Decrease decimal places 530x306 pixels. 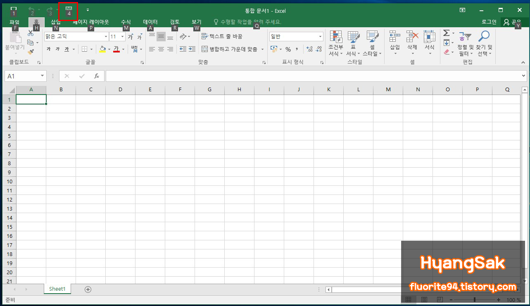(x=318, y=49)
